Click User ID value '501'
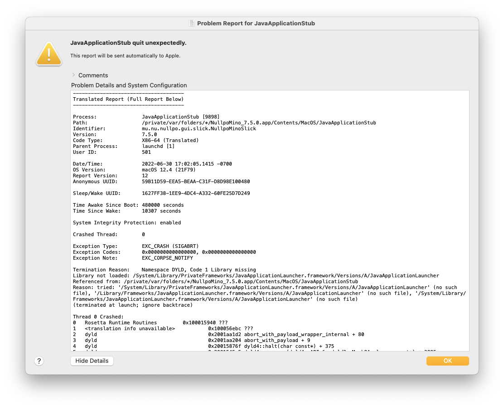The image size is (504, 408). [x=146, y=152]
